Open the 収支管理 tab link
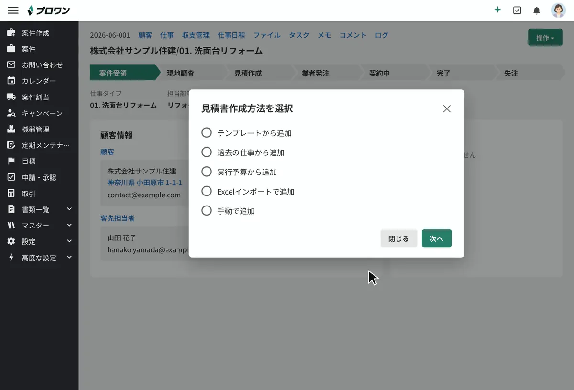Image resolution: width=574 pixels, height=390 pixels. click(196, 35)
